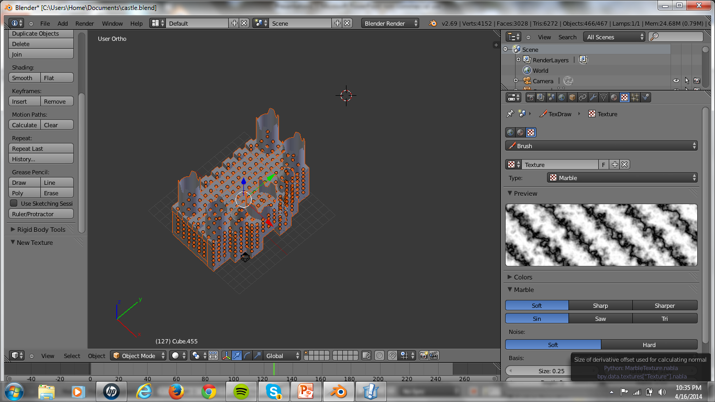The height and width of the screenshot is (402, 715).
Task: Open the Render properties camera icon
Action: (530, 97)
